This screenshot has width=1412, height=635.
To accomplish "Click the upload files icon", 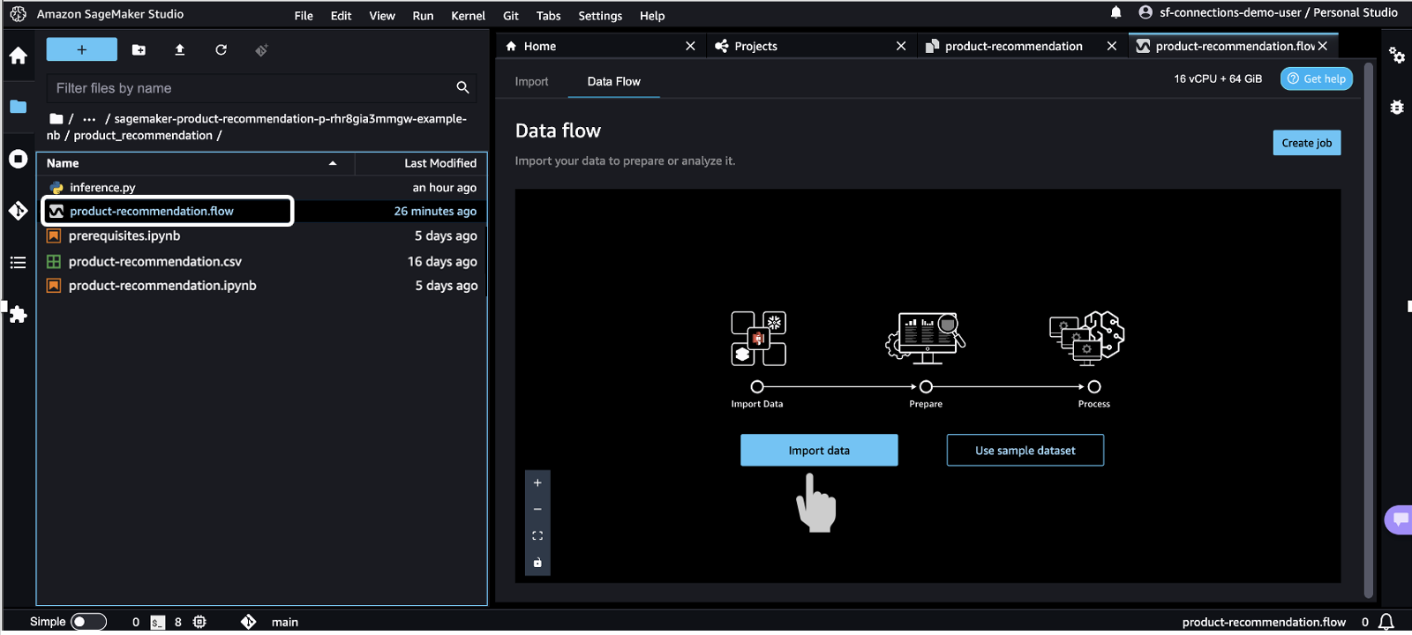I will [180, 50].
